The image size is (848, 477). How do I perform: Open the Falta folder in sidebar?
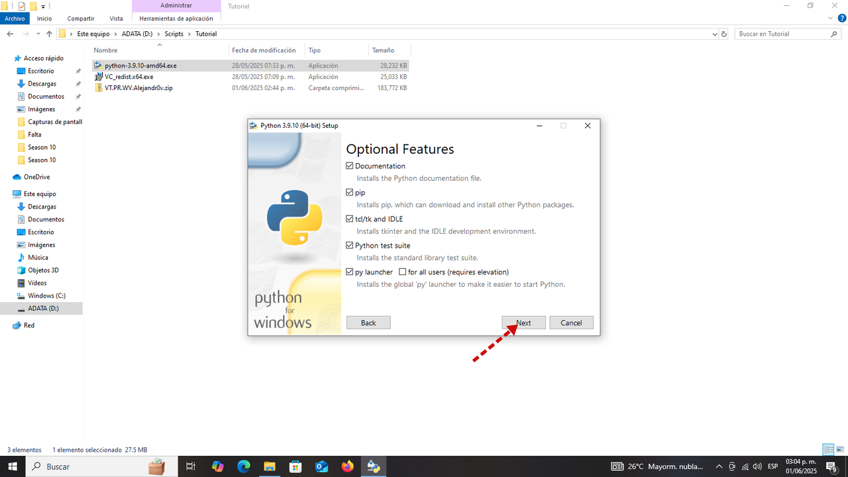pos(34,134)
